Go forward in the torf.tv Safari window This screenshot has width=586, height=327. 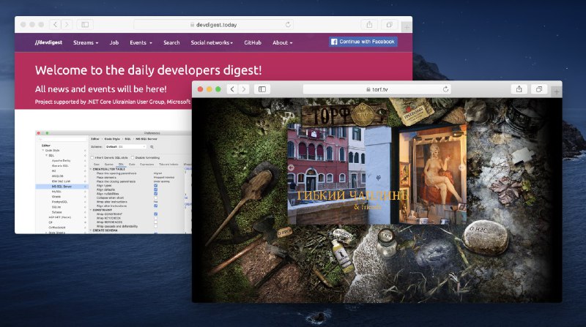[244, 89]
